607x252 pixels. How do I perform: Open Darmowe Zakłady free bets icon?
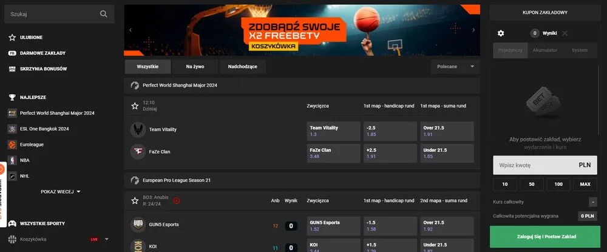pos(12,53)
